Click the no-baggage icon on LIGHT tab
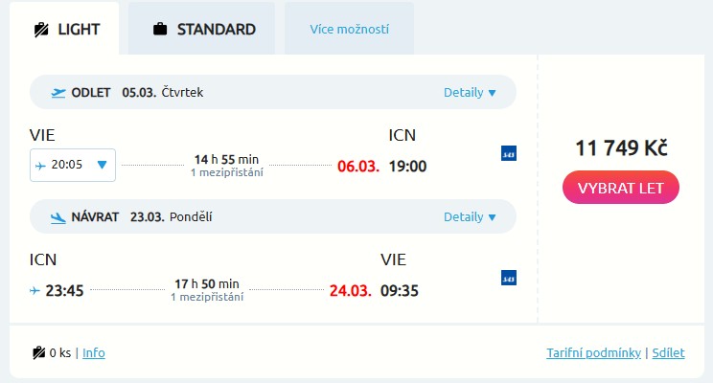Image resolution: width=713 pixels, height=383 pixels. click(x=40, y=29)
